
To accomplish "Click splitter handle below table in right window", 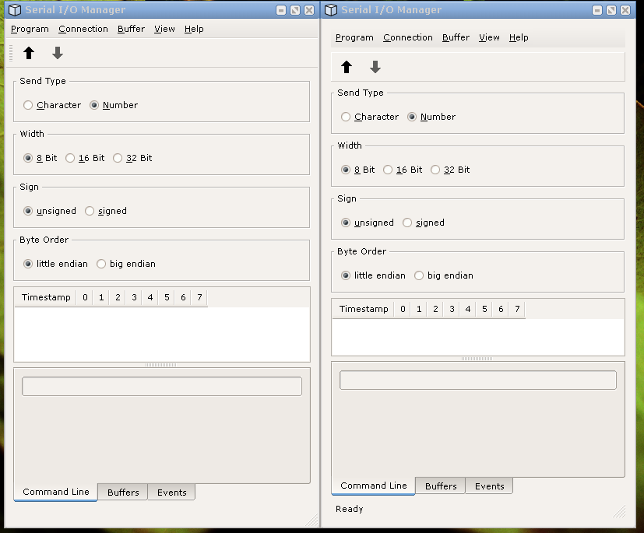I will pos(477,359).
